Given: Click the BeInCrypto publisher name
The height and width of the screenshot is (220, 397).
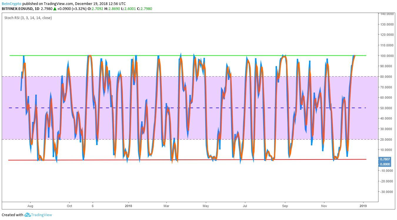Looking at the screenshot, I should point(11,4).
